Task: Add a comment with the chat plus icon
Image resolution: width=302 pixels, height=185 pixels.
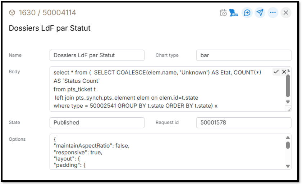Action: tap(247, 13)
